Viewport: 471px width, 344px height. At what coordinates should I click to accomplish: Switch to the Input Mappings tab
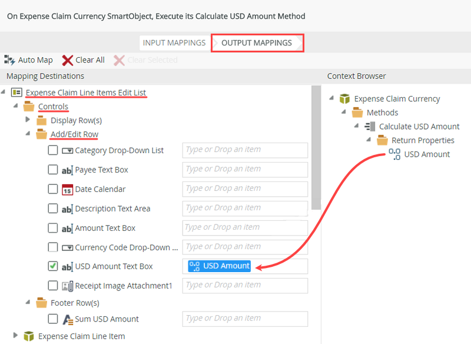(174, 43)
